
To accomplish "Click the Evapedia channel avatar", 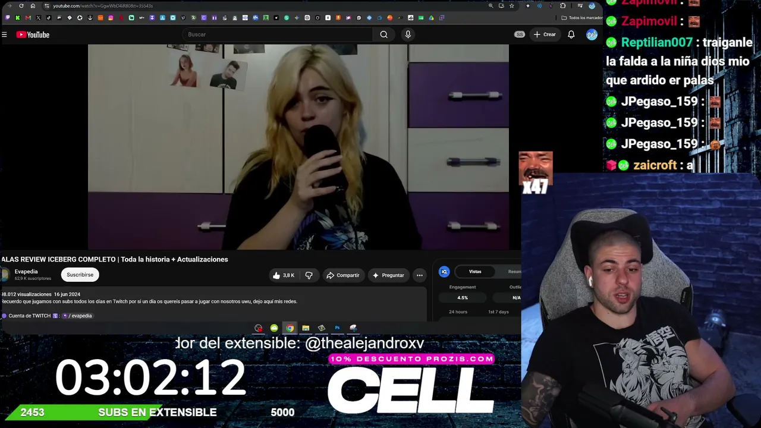I will point(5,275).
